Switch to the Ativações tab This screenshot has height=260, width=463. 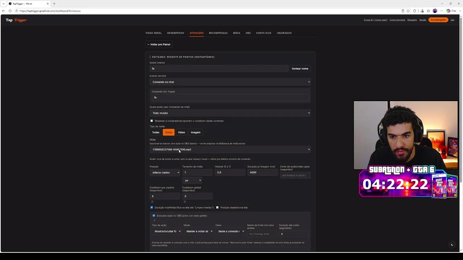click(x=196, y=33)
